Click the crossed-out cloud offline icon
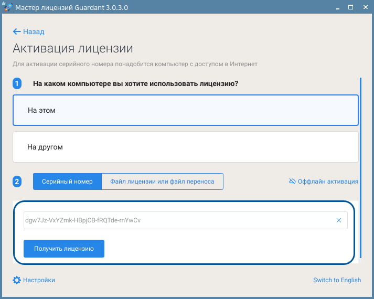This screenshot has height=299, width=374. 292,181
